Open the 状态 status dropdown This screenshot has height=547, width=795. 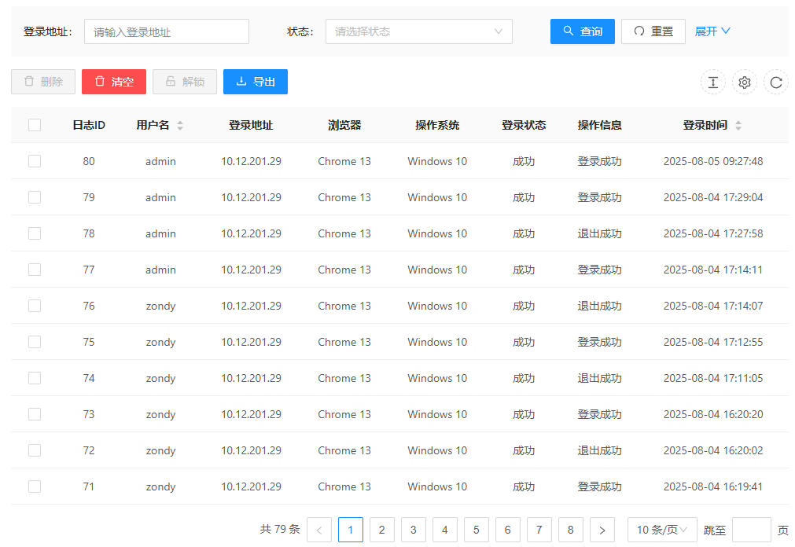[x=418, y=31]
